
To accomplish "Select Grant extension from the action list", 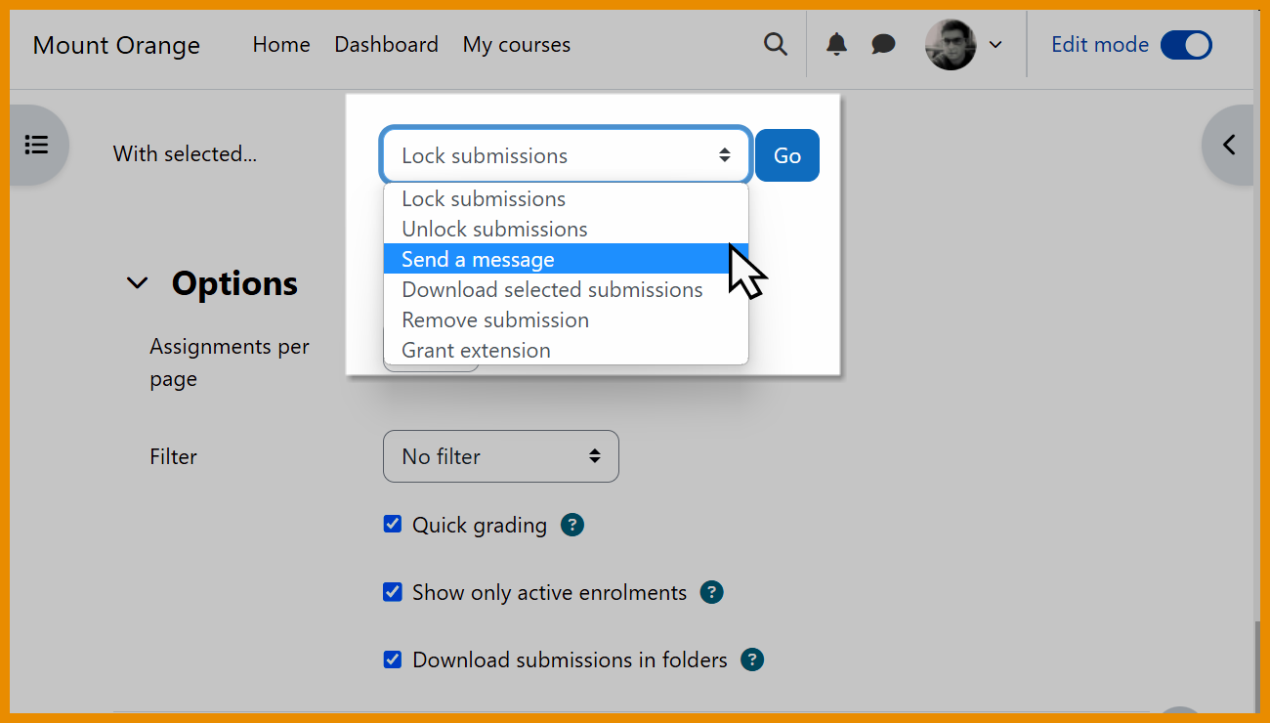I will click(x=475, y=350).
